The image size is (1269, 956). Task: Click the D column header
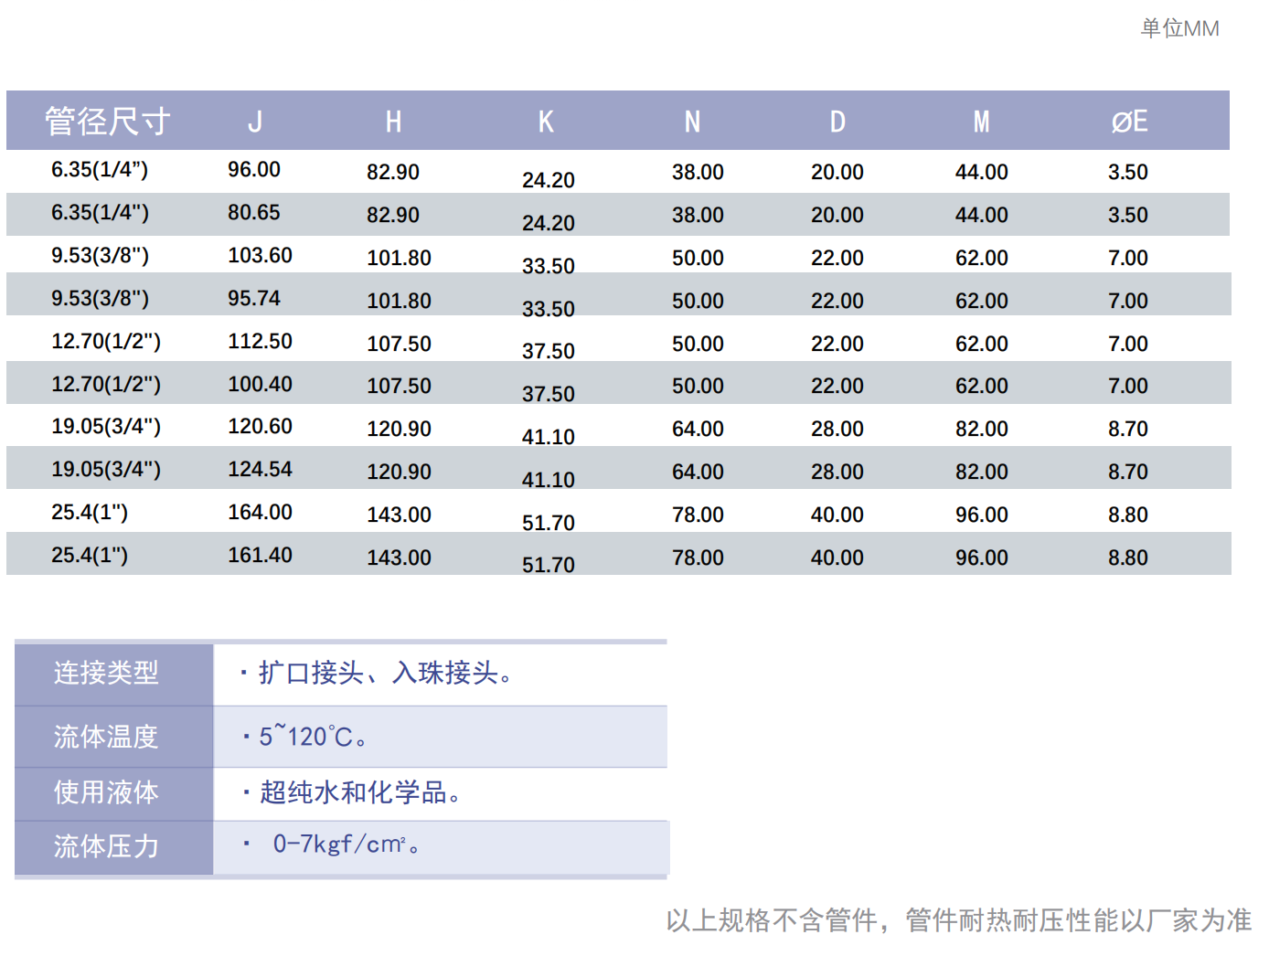tap(837, 121)
